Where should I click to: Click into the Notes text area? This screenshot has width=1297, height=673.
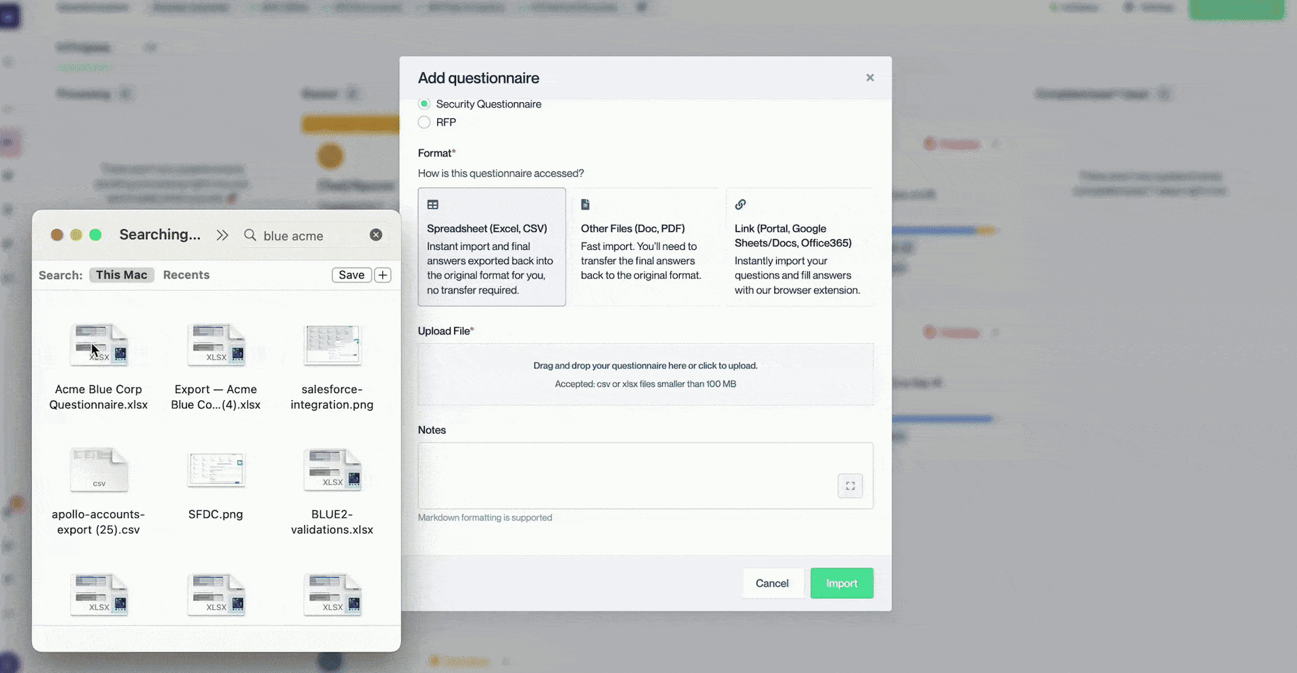(646, 476)
